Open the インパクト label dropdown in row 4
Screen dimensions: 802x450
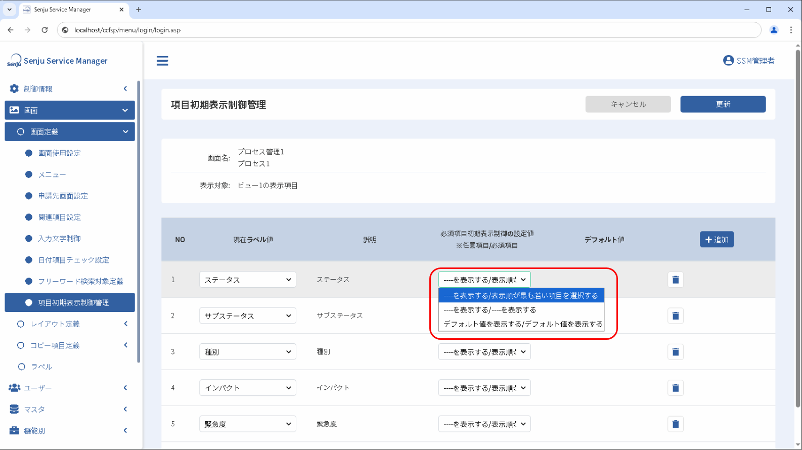[x=248, y=388]
